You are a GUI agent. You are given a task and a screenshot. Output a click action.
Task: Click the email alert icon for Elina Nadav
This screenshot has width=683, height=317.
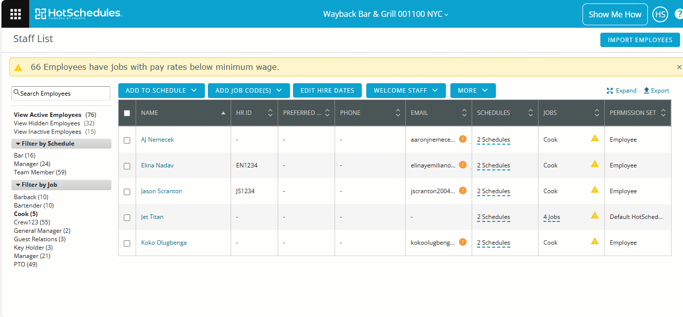(463, 165)
